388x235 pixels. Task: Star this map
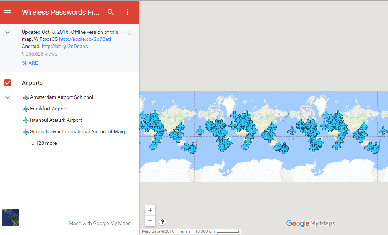point(130,33)
